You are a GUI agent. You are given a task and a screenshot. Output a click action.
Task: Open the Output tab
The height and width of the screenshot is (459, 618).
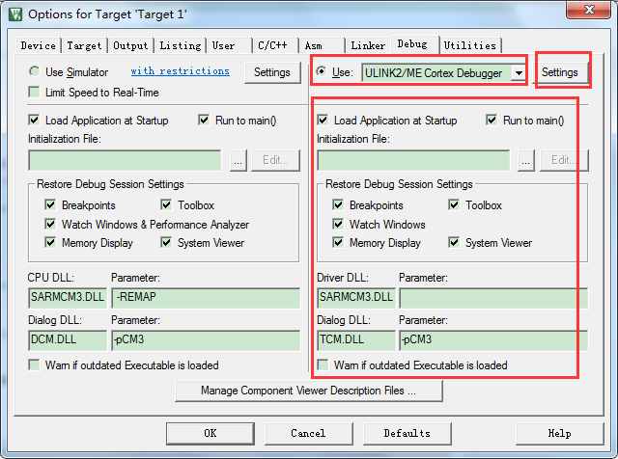tap(130, 45)
